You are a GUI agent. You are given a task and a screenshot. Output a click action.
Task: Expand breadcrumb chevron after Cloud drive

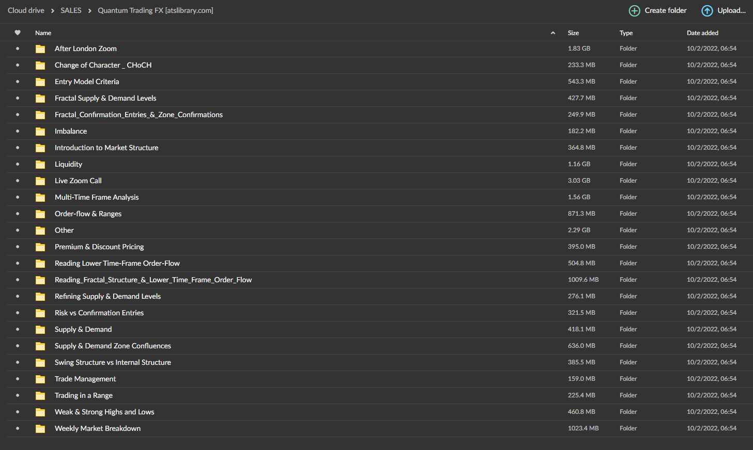(52, 11)
